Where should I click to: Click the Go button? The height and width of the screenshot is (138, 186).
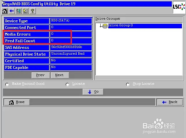(x=93, y=92)
